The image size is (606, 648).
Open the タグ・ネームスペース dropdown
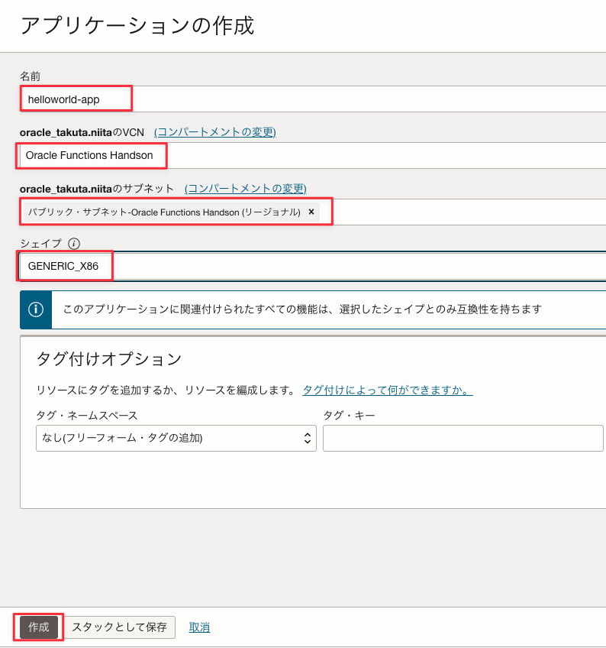tap(176, 438)
